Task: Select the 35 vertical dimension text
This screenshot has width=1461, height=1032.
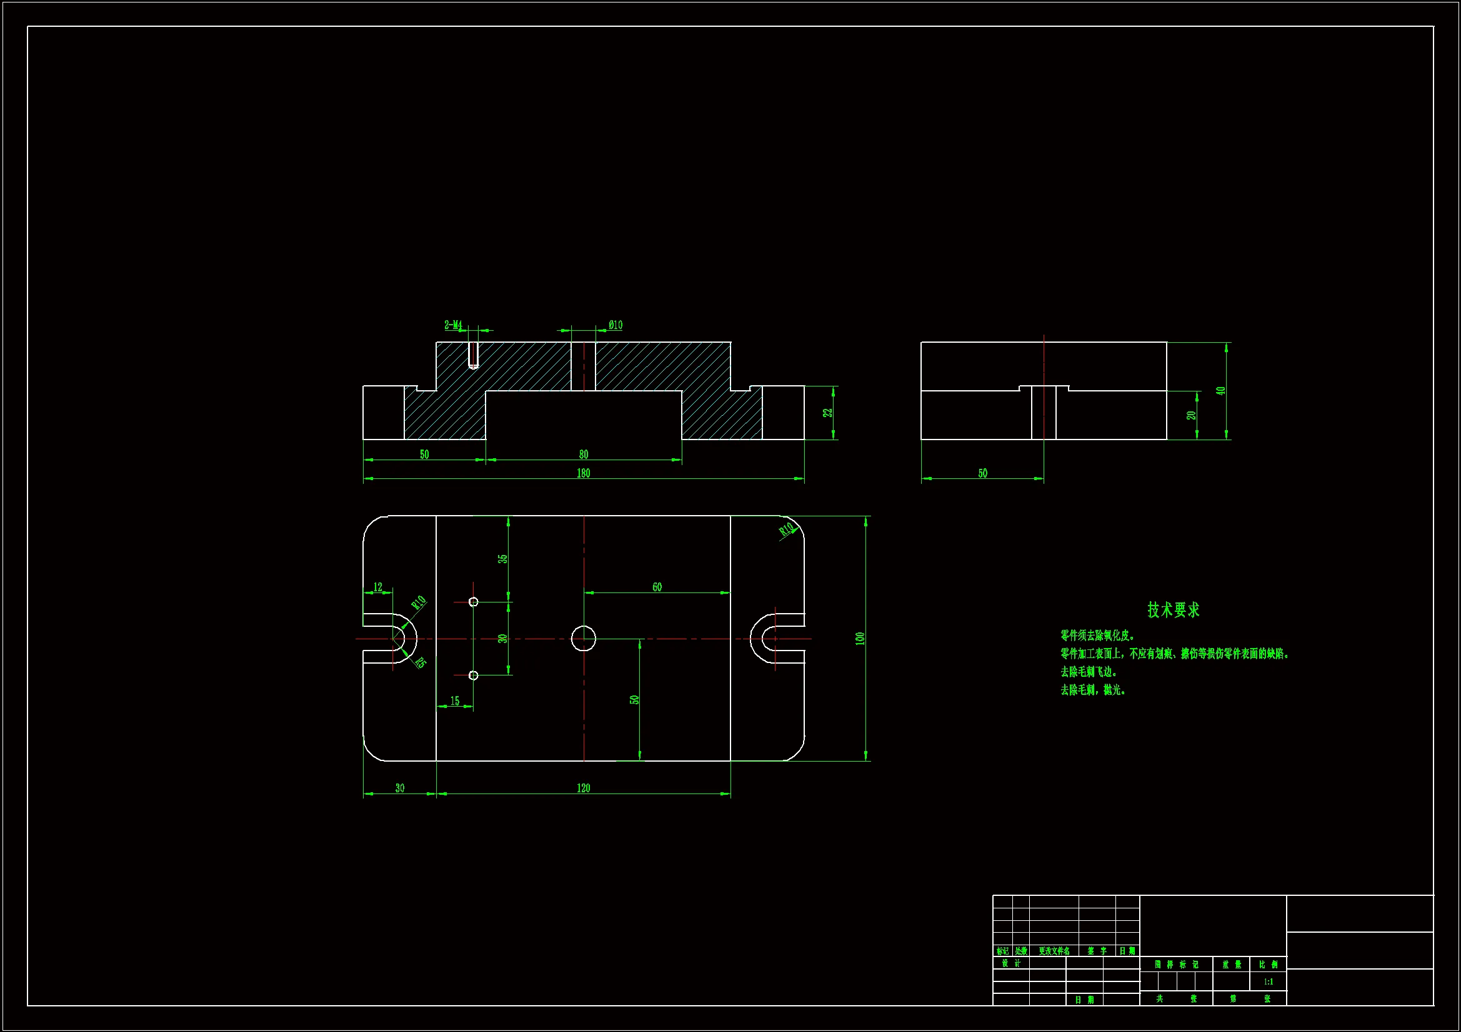Action: coord(502,559)
